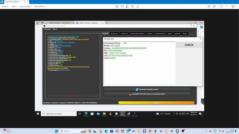Click the SAMSUNG FLASHER [ODIN] button

click(147, 89)
